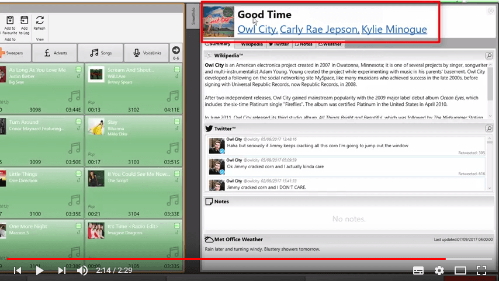Click the music note on Little Things cart

[74, 200]
